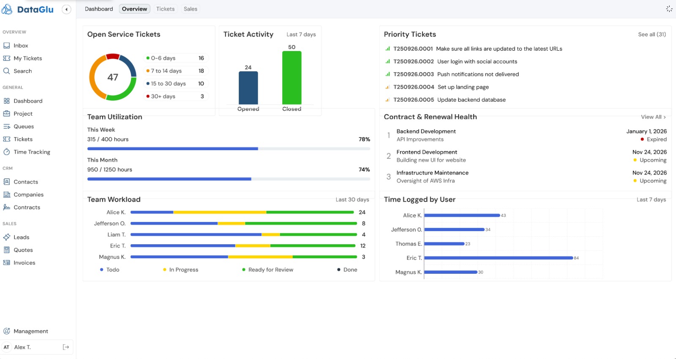Click the Management gear icon
The image size is (676, 359).
[x=7, y=331]
